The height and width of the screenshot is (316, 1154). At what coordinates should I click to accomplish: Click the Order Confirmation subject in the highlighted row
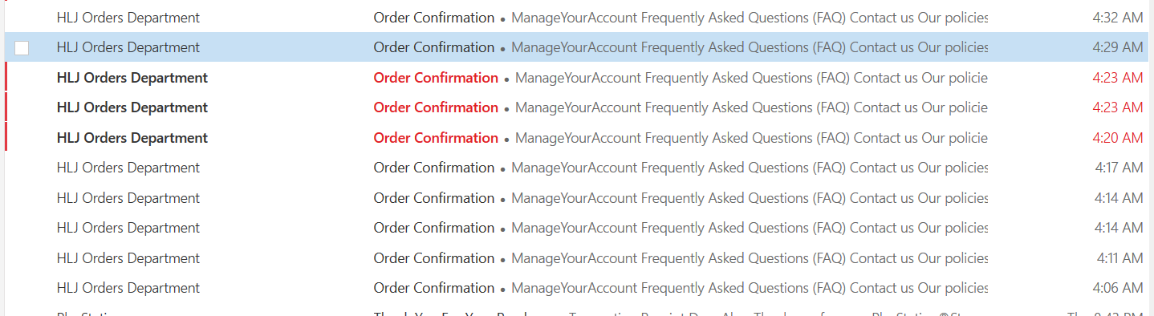(434, 47)
